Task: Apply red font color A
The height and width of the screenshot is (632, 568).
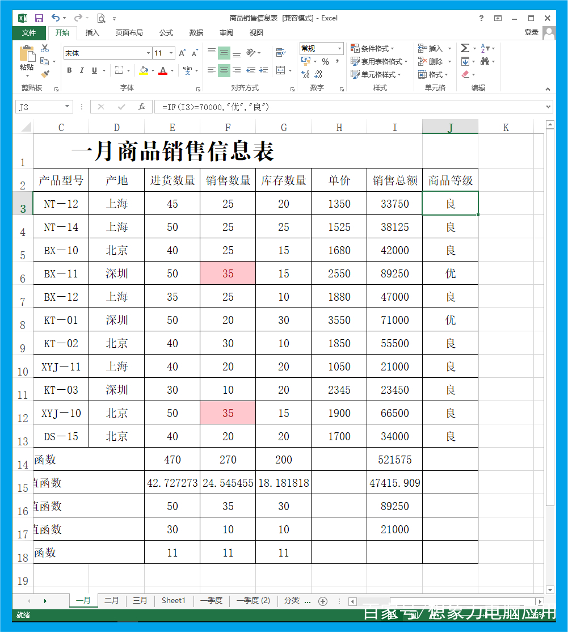Action: (163, 70)
